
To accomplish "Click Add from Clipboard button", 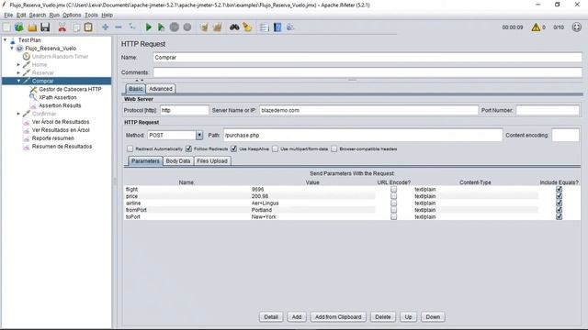I will click(338, 317).
